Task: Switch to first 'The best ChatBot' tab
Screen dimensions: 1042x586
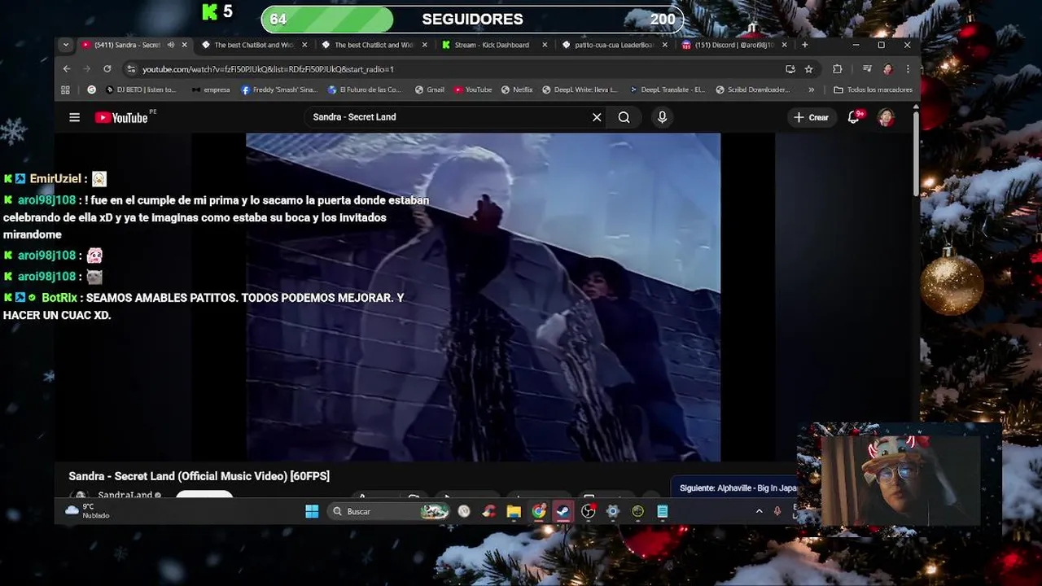Action: pos(252,45)
